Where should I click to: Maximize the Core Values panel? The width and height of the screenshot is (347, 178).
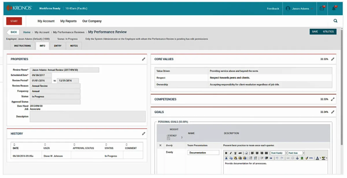333,59
